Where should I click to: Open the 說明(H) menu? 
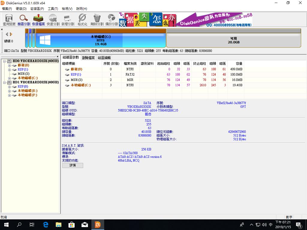82,9
